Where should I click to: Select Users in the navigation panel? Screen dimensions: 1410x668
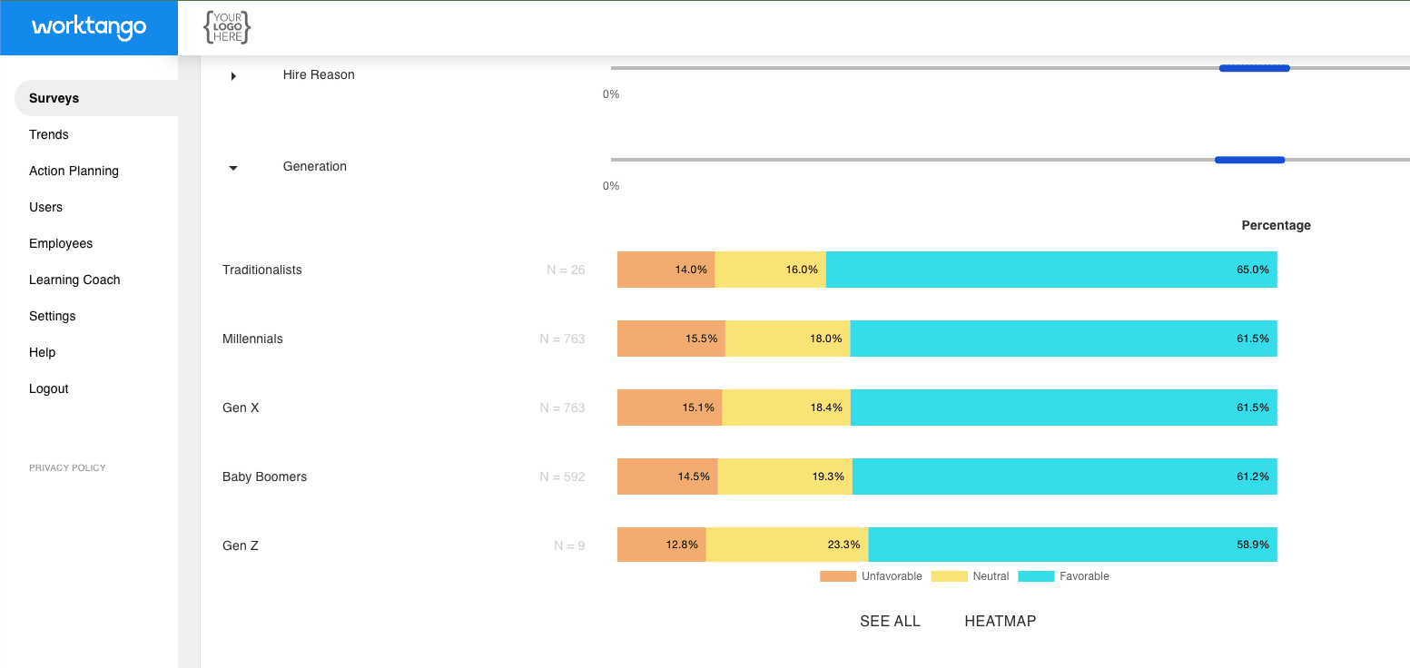coord(45,207)
